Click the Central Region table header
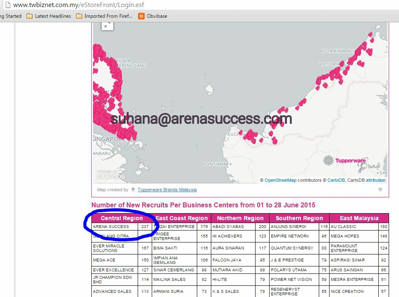This screenshot has height=297, width=399. coord(122,218)
